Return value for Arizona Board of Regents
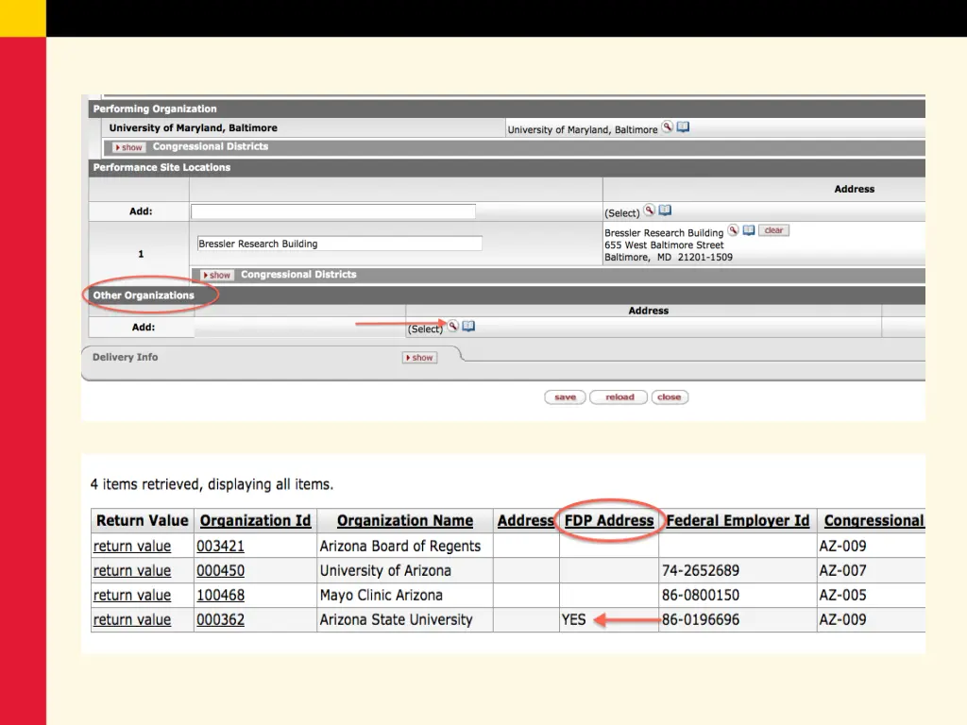Screen dimensions: 967x725 click(x=132, y=547)
